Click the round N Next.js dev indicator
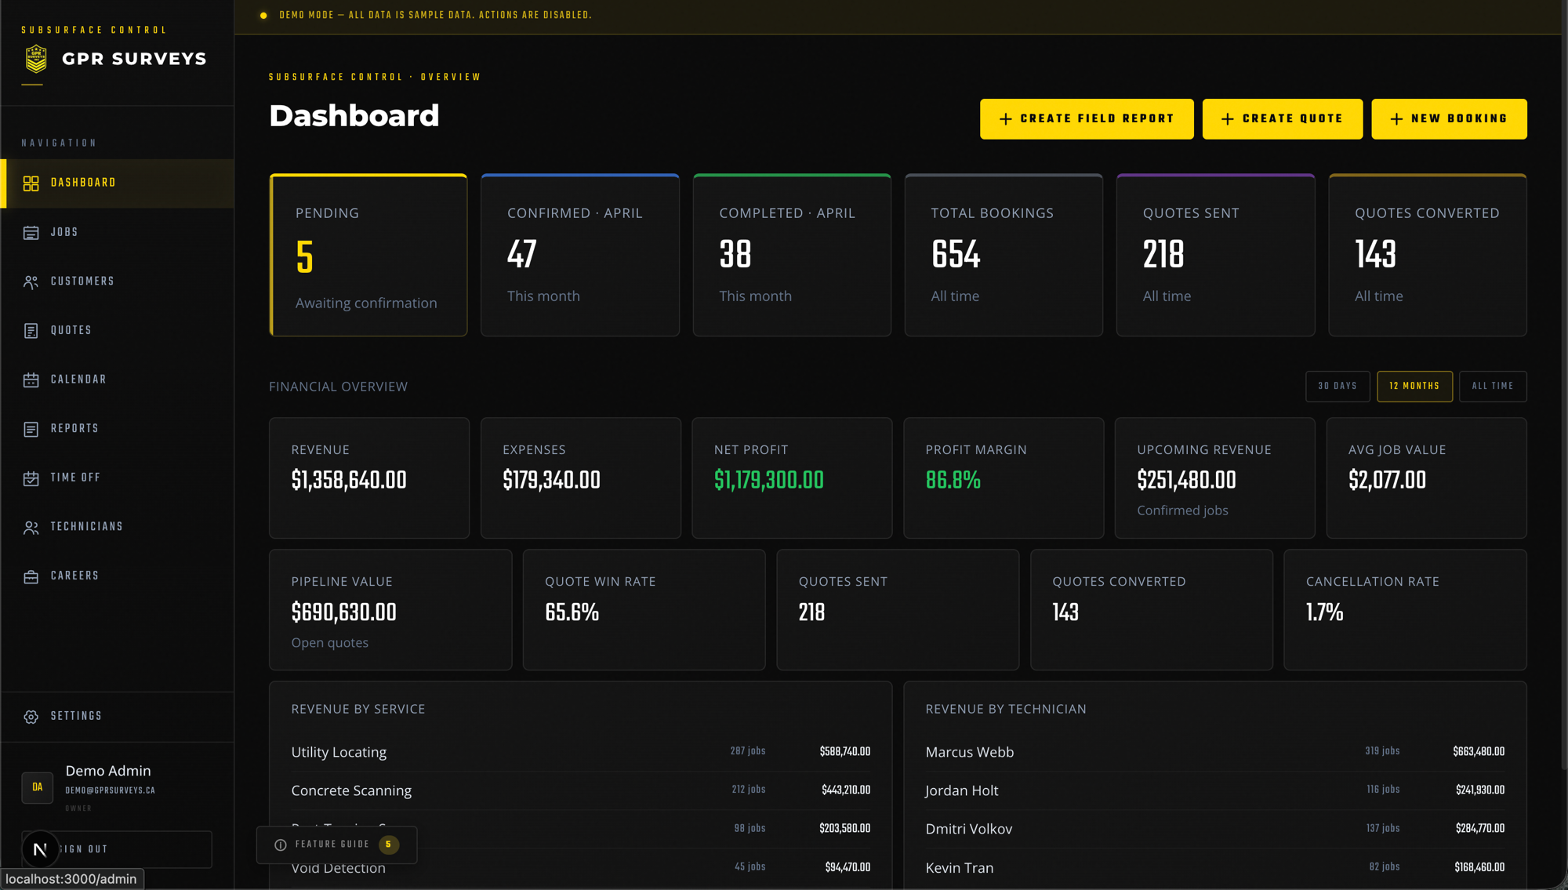The height and width of the screenshot is (890, 1568). pyautogui.click(x=40, y=849)
